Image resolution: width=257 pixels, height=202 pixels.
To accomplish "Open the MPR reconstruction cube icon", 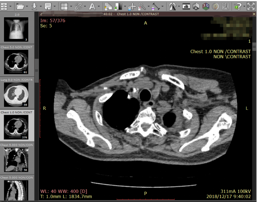I will (196, 6).
